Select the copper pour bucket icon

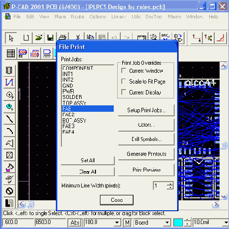(9, 167)
